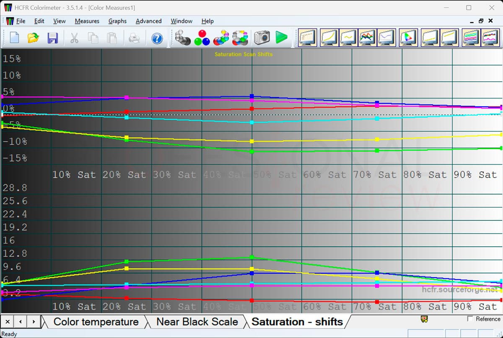Click the camera icon in the toolbar
Image resolution: width=503 pixels, height=338 pixels.
coord(262,38)
